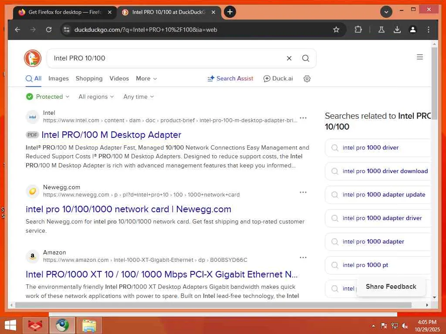
Task: Open the tab search dropdown button
Action: point(386,12)
